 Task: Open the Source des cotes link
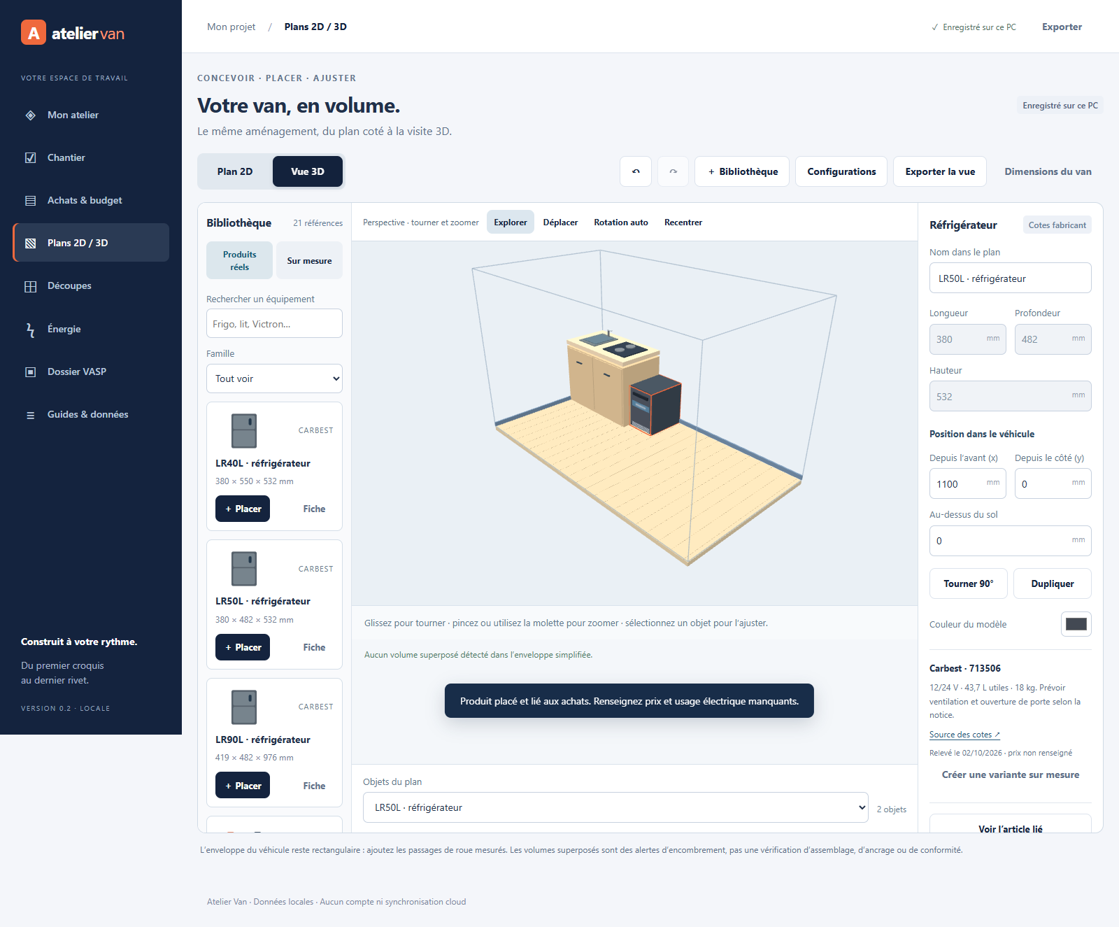pyautogui.click(x=964, y=735)
